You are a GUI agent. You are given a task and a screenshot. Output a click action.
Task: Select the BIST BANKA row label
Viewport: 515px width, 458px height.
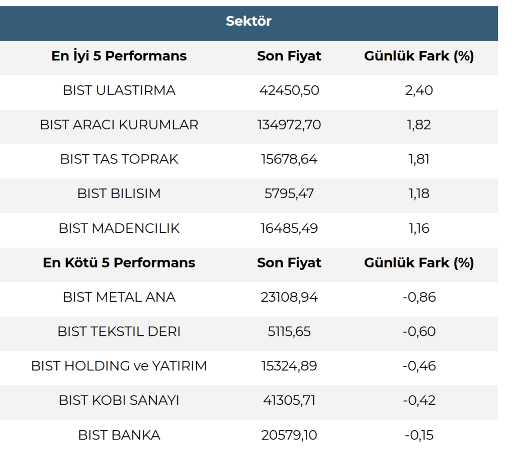coord(119,435)
